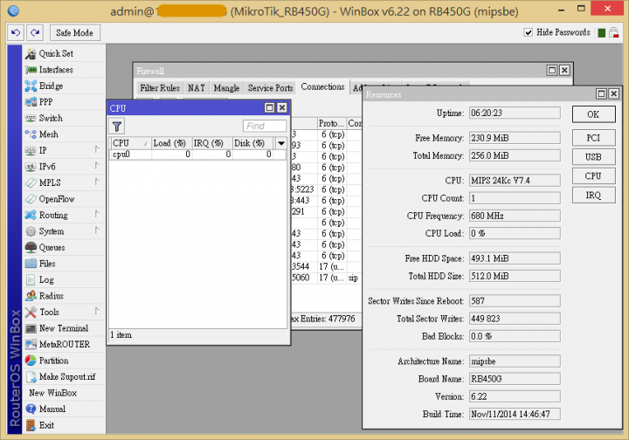The image size is (629, 440).
Task: Open the Radius sidebar icon
Action: tap(31, 296)
